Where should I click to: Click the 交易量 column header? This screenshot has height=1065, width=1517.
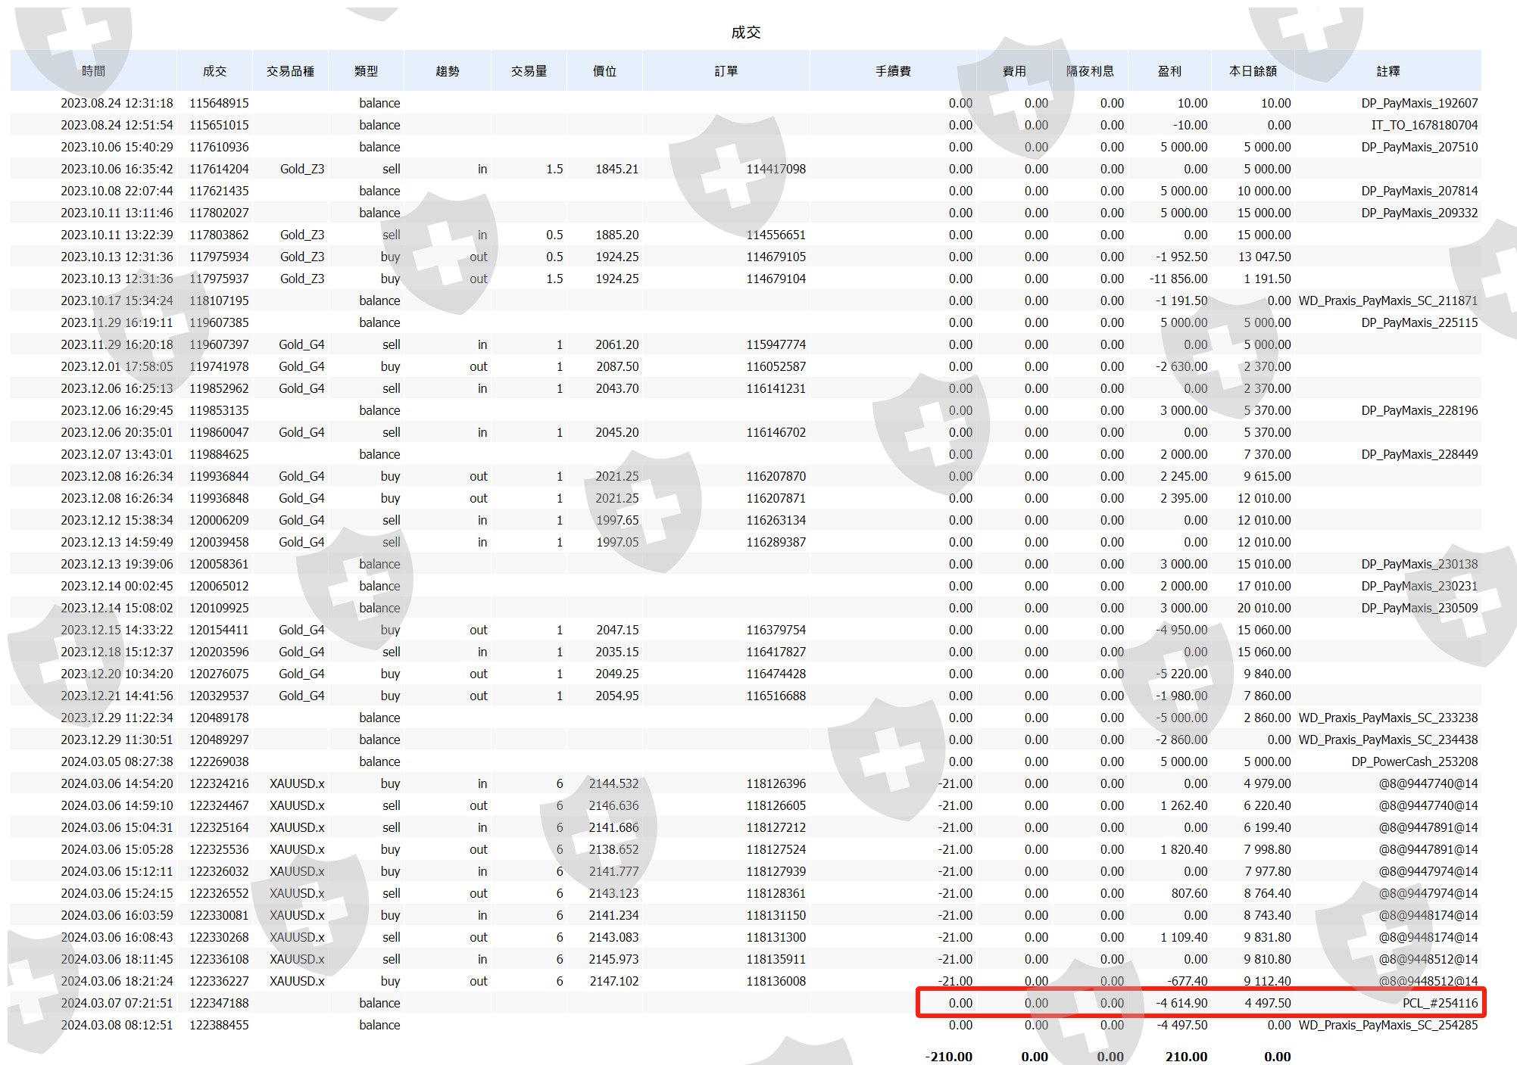click(529, 71)
